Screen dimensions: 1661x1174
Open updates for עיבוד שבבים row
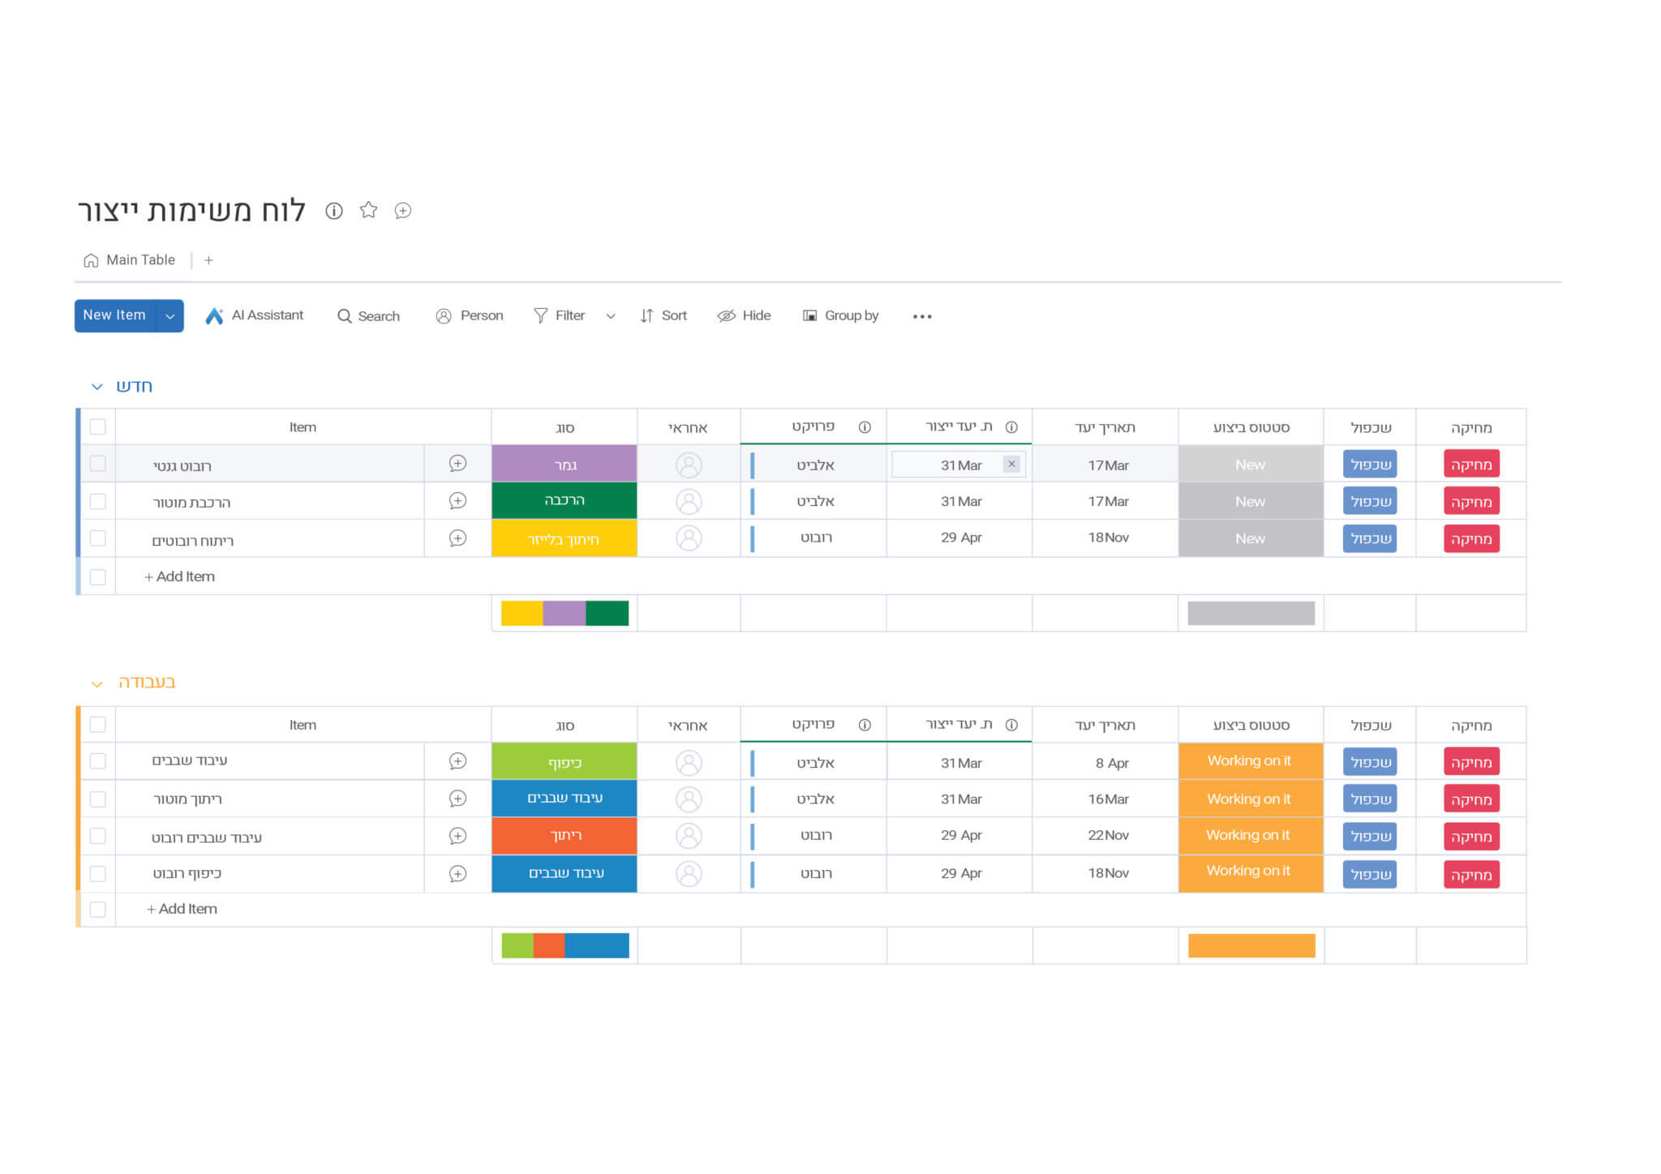(458, 761)
